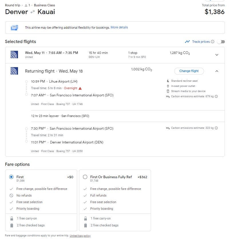
Task: Click the United logo on outbound flight
Action: (14, 55)
